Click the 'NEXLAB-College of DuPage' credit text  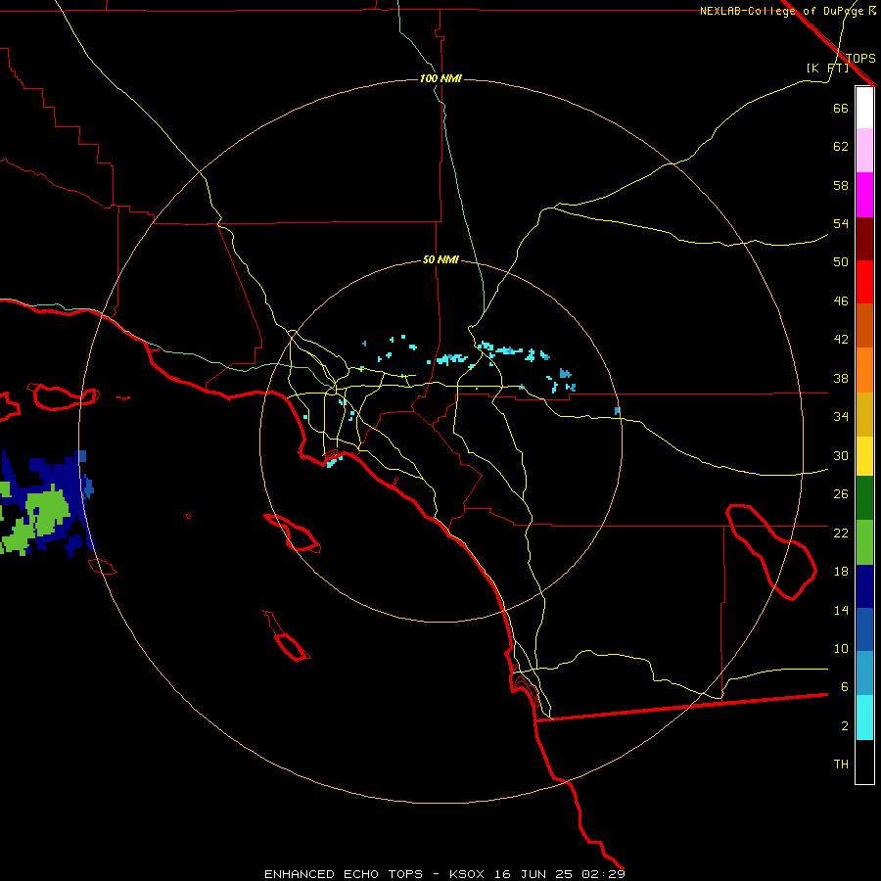click(783, 11)
